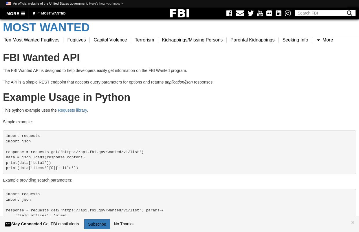Click the italic "application/json" text

tap(179, 82)
